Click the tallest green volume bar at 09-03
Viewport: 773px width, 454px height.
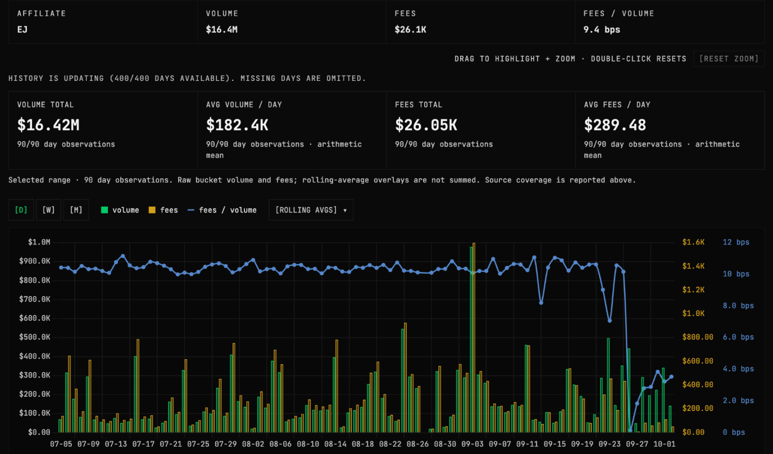point(471,339)
